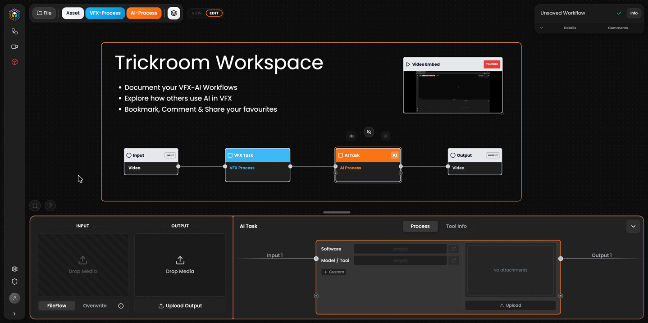Tick the checkbox on the VFX Task node
Image resolution: width=648 pixels, height=323 pixels.
coord(230,155)
